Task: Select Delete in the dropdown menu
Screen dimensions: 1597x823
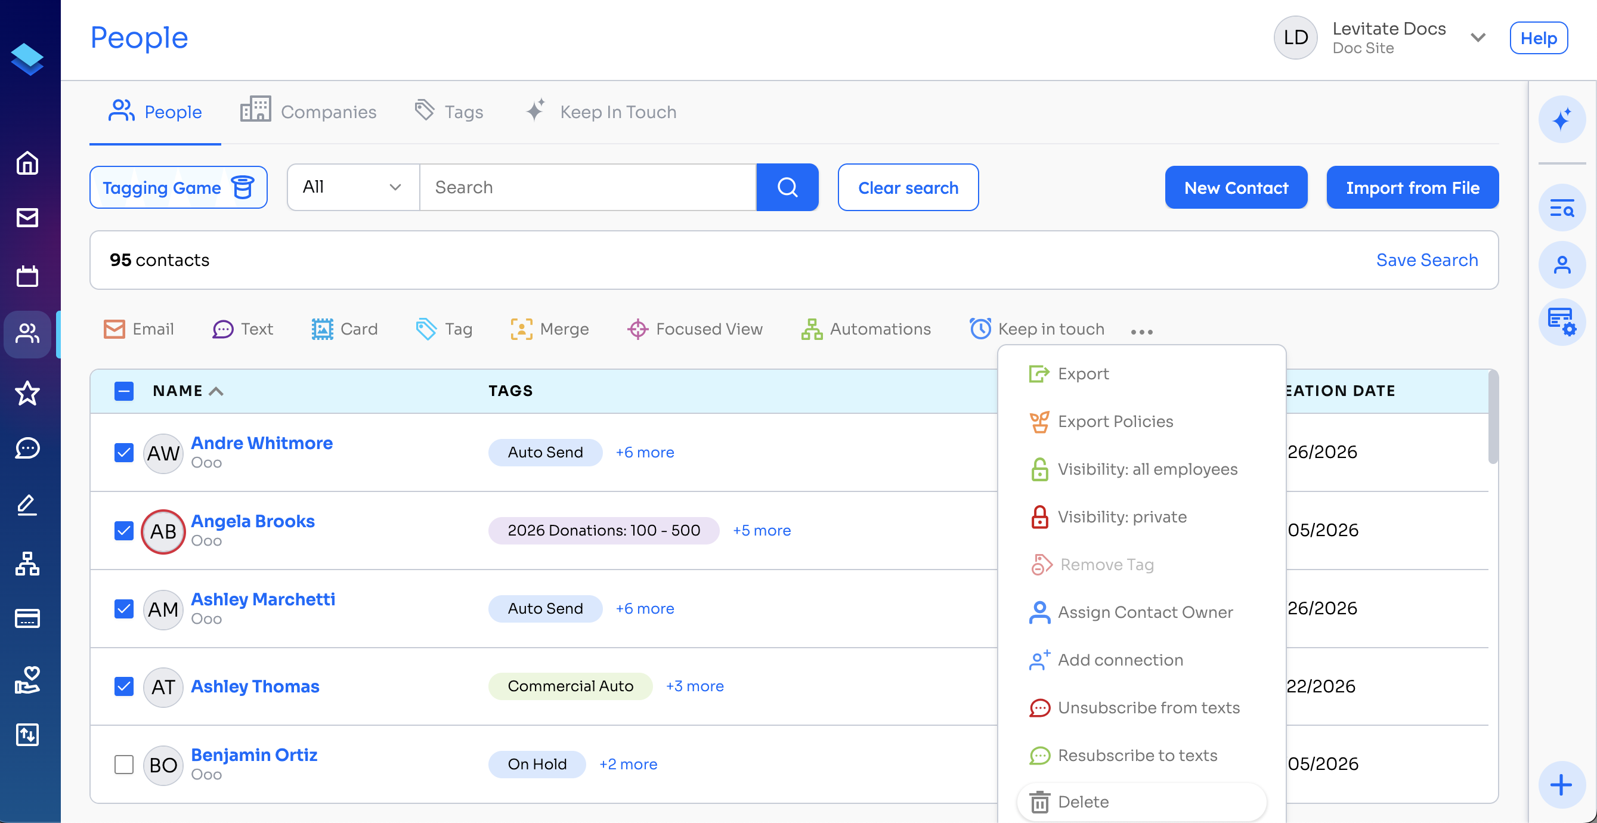Action: point(1141,803)
